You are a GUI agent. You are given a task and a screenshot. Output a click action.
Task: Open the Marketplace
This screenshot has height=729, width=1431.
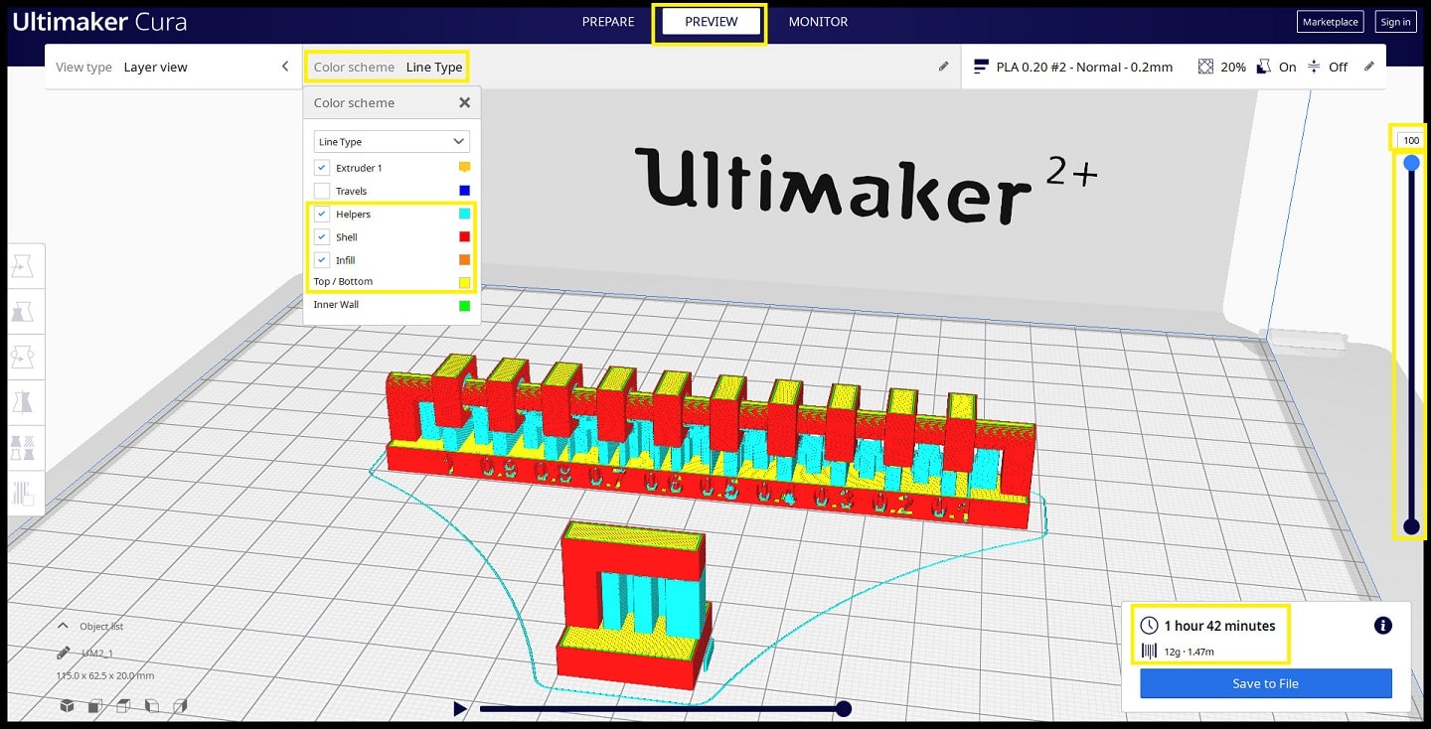[x=1330, y=22]
